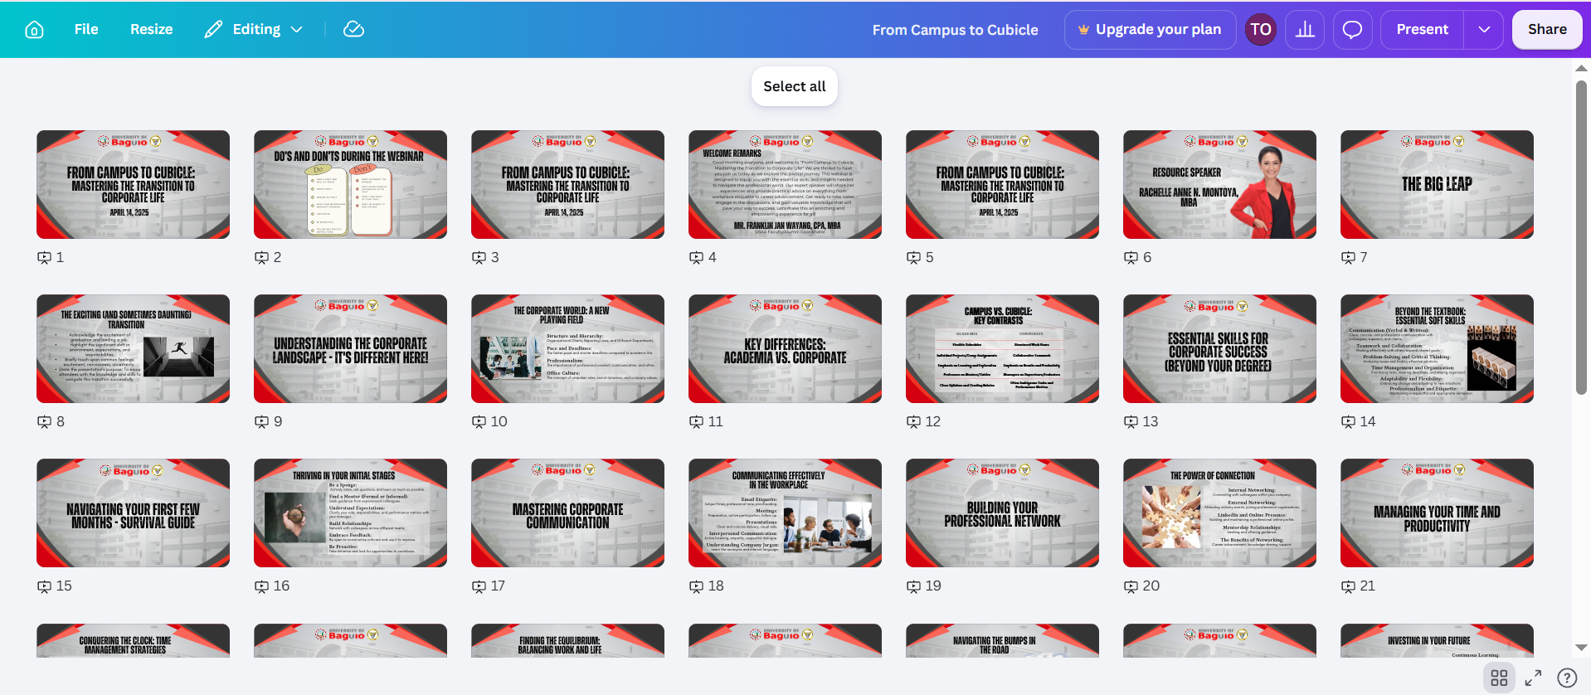Open the Resize menu
This screenshot has width=1591, height=695.
[x=152, y=29]
